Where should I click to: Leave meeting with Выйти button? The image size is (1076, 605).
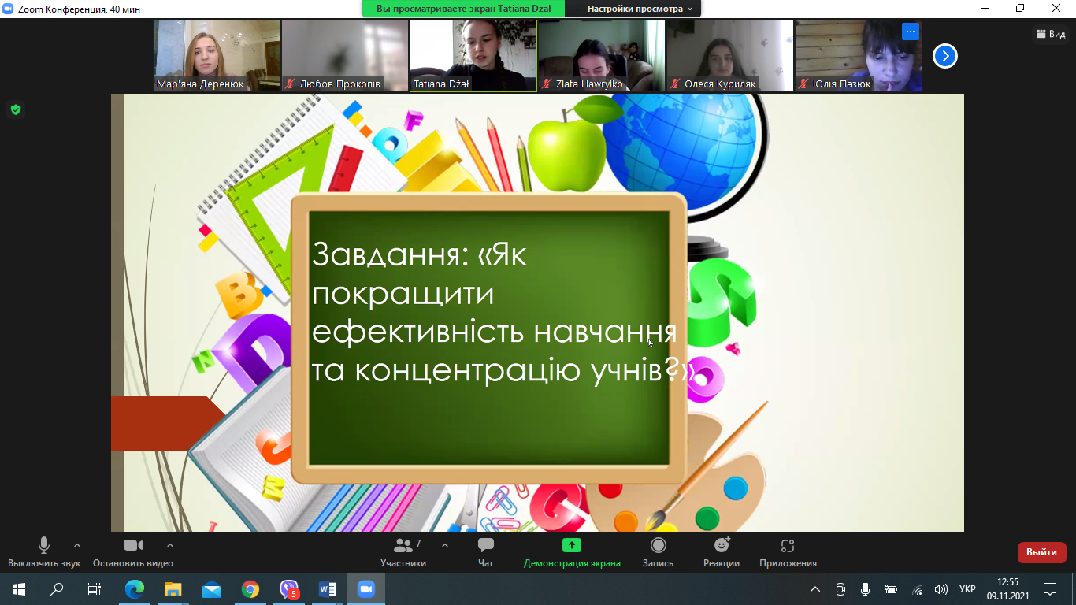tap(1041, 552)
